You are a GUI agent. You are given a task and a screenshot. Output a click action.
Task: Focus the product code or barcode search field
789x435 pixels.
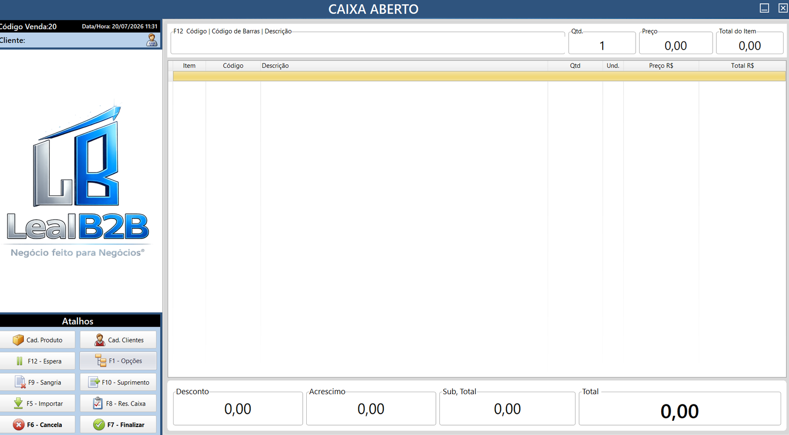368,44
